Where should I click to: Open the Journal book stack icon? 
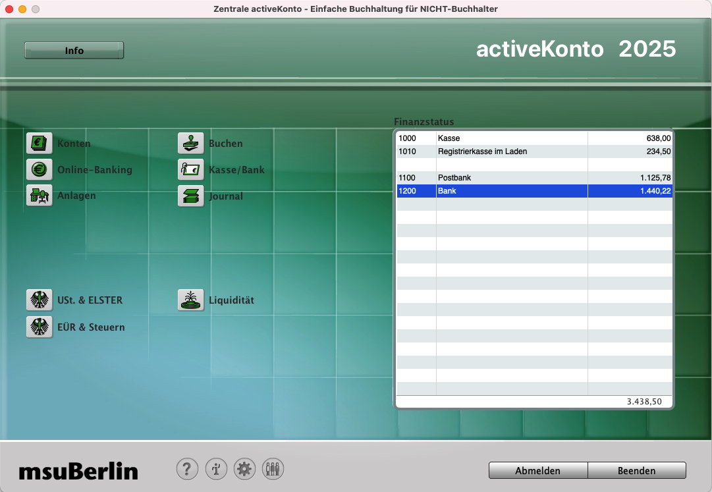pyautogui.click(x=190, y=196)
